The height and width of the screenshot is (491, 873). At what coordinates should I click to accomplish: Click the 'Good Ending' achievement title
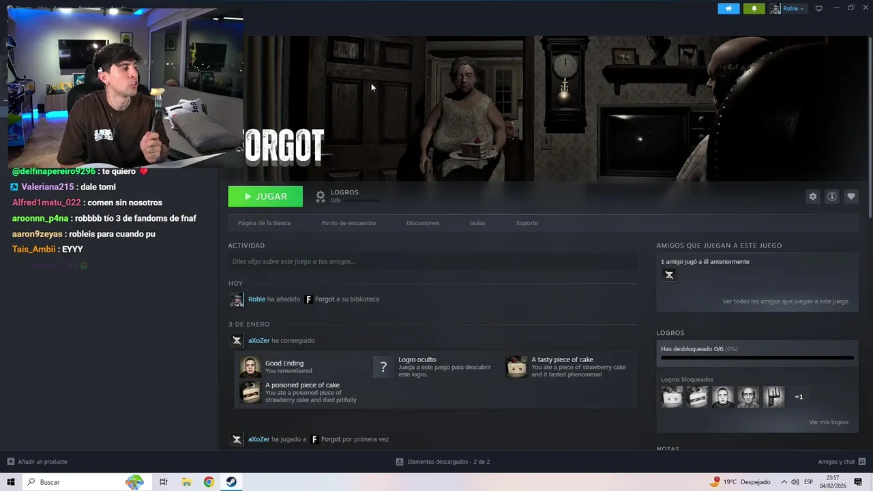click(x=284, y=363)
